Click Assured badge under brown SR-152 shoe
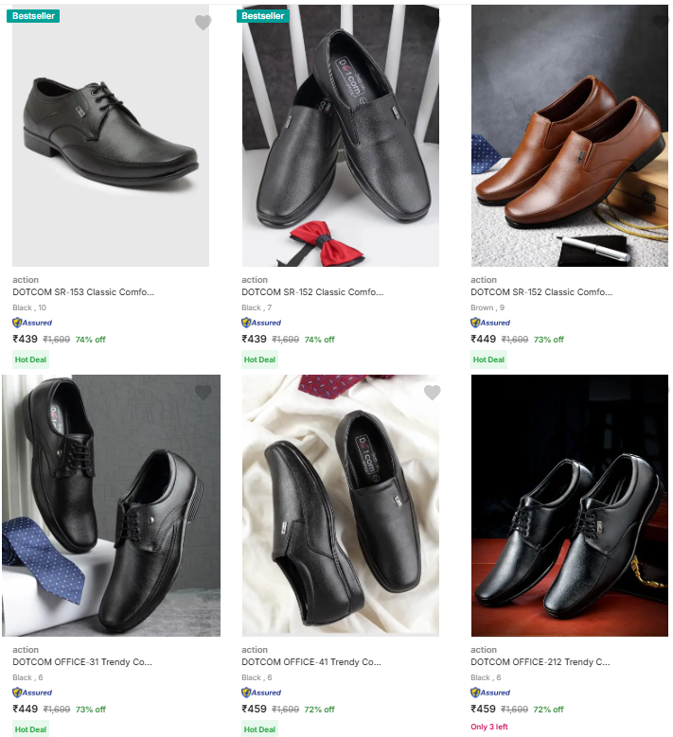 pos(490,323)
